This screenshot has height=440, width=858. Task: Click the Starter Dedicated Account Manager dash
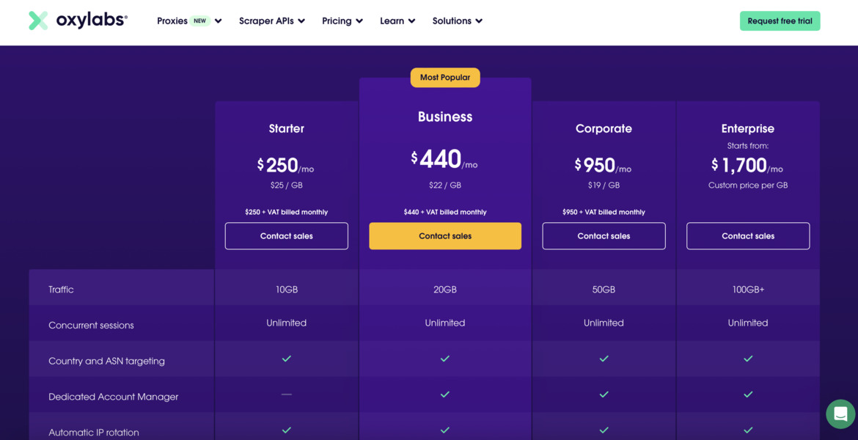tap(286, 394)
